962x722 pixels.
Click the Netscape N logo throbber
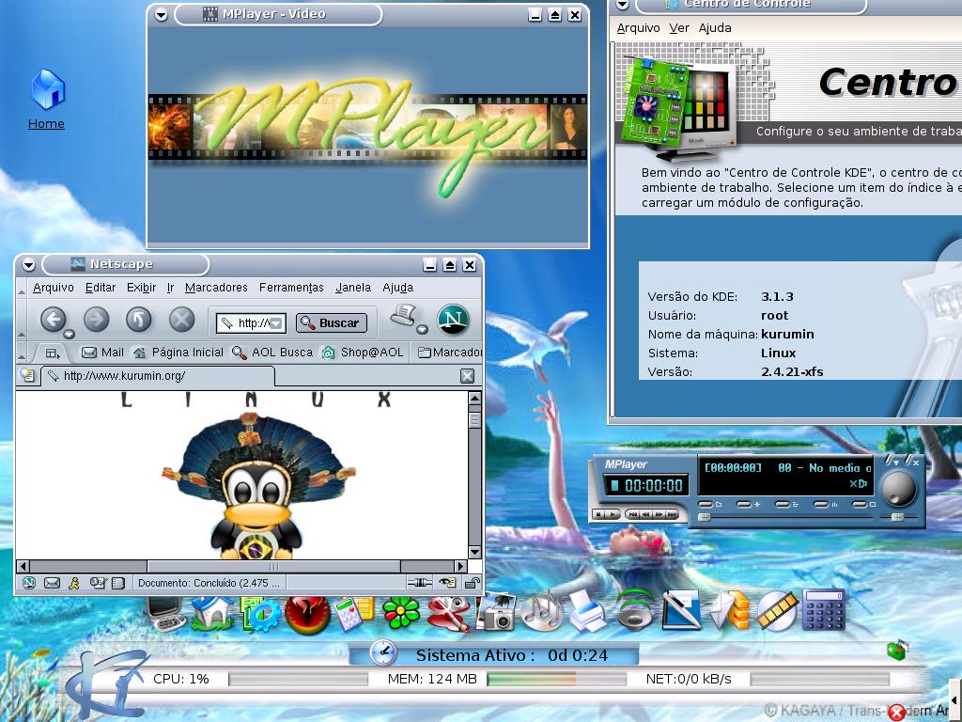coord(453,319)
